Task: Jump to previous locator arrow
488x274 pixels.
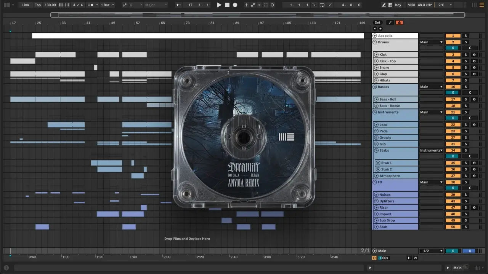Action: [375, 29]
